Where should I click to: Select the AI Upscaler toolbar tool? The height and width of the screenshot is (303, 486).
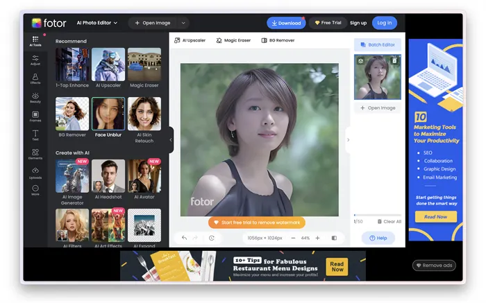[x=190, y=40]
